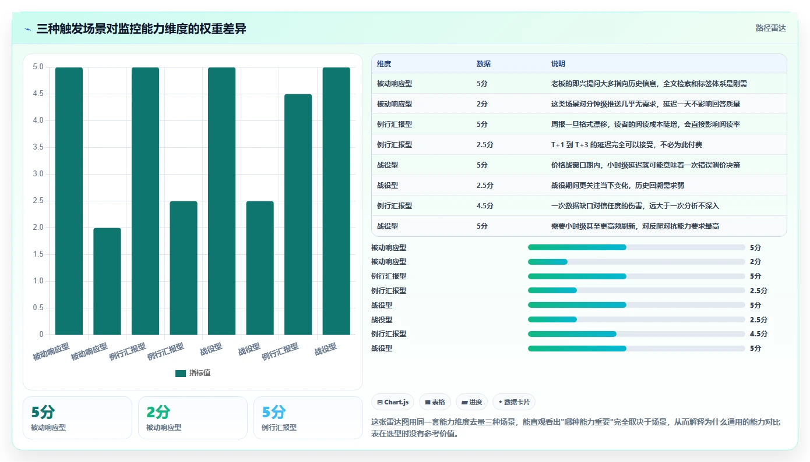
Task: Click the 例行汇报型 progress bar showing 2.5分
Action: (x=636, y=290)
